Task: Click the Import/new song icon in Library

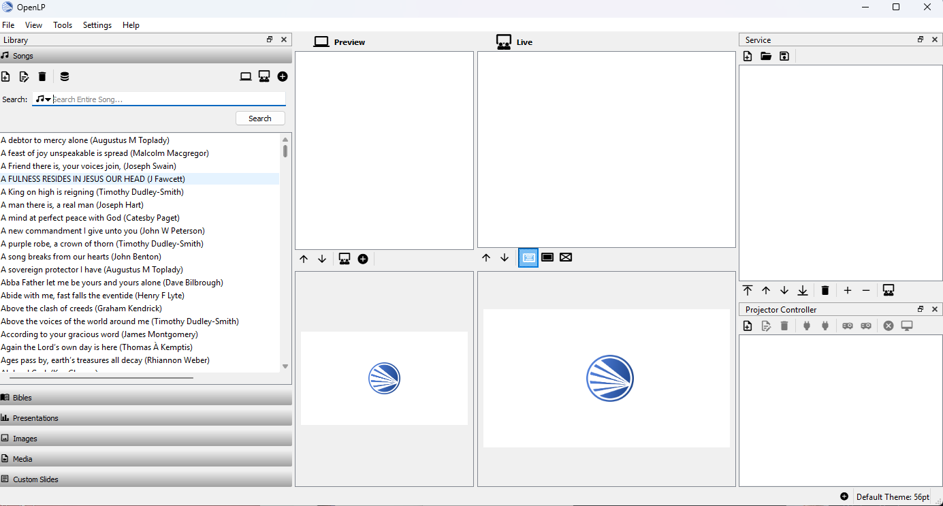Action: [5, 77]
